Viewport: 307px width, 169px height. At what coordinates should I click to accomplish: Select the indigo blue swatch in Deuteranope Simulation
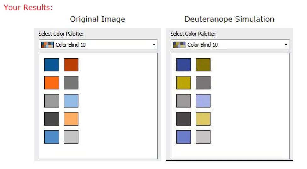tap(184, 65)
